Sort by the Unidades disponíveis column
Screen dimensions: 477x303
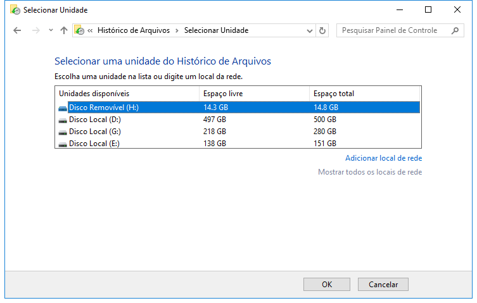[x=127, y=94]
